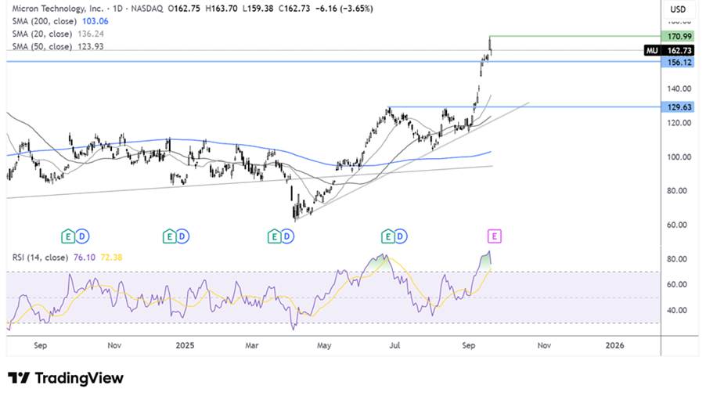The height and width of the screenshot is (400, 706).
Task: Click the MU 162.73 last price label
Action: (x=669, y=50)
